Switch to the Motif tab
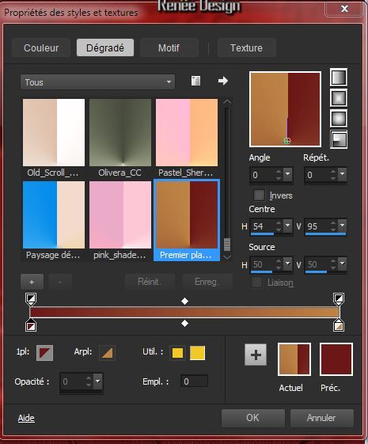 pyautogui.click(x=169, y=47)
